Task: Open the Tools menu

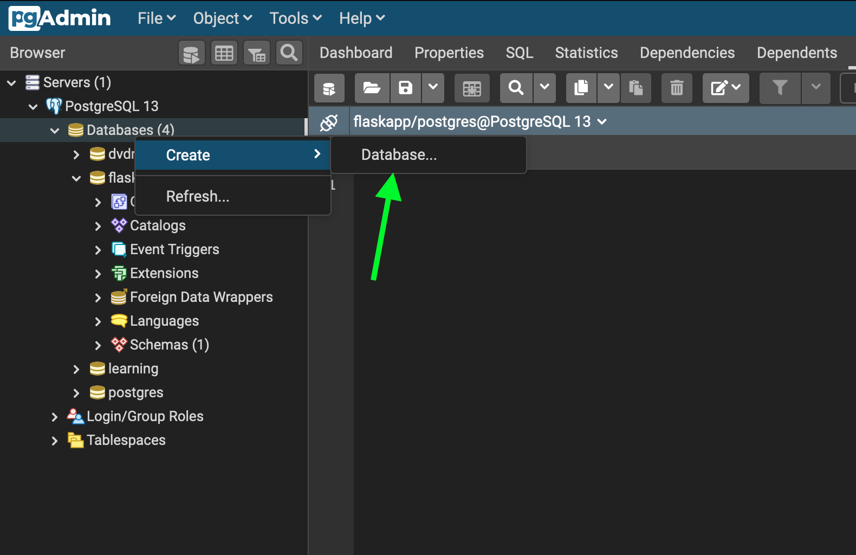Action: 296,18
